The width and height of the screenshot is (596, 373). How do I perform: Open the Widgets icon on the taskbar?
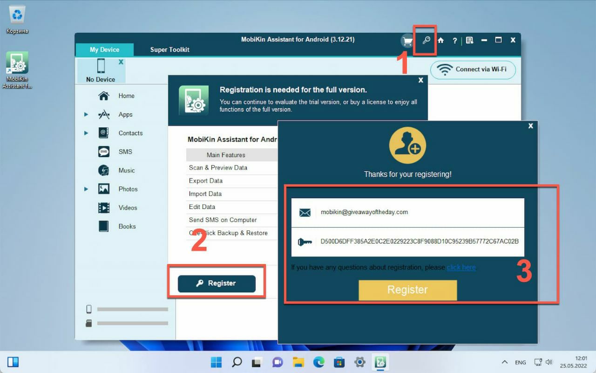point(13,362)
